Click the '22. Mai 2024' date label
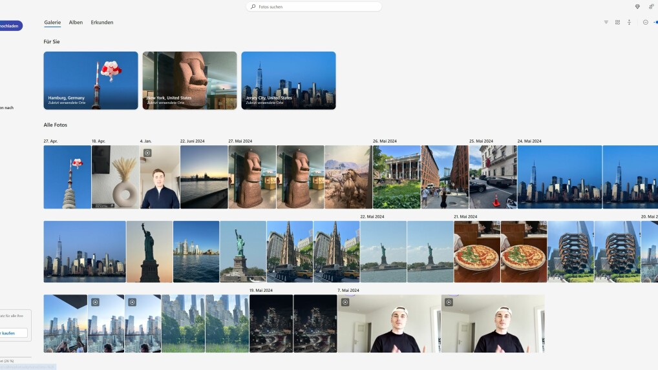The height and width of the screenshot is (370, 658). [372, 216]
